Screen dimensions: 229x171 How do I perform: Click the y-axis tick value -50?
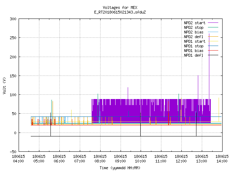13,152
